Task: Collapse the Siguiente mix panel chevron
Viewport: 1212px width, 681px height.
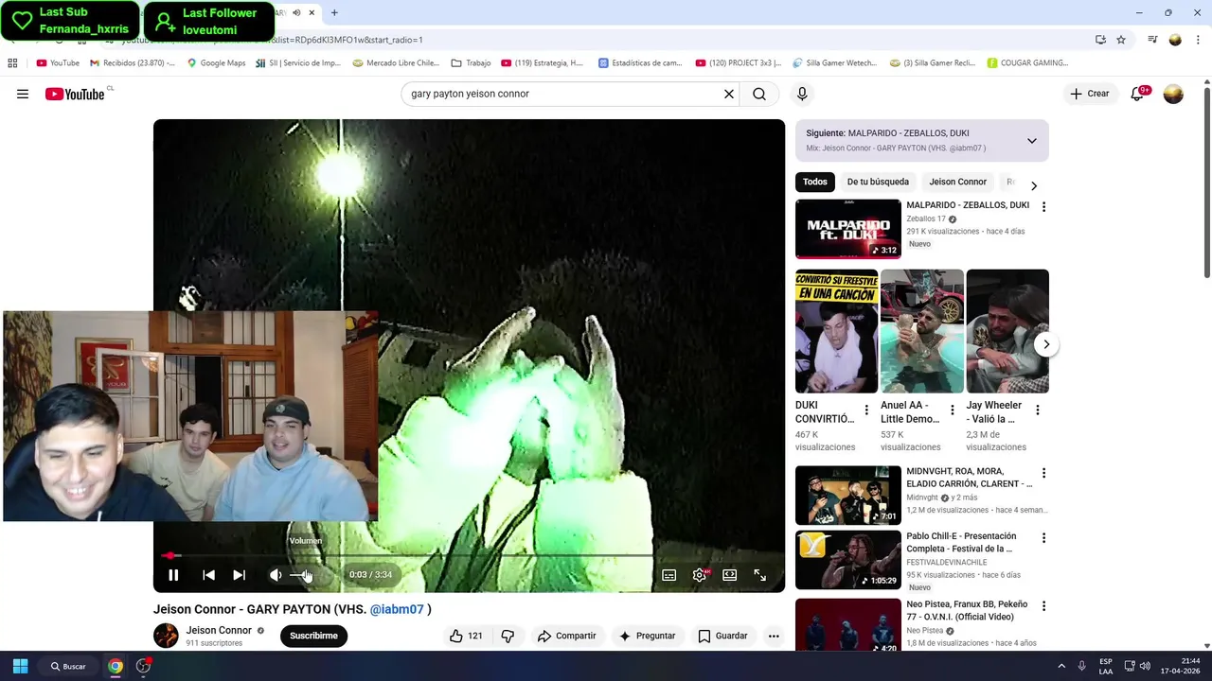Action: tap(1032, 141)
